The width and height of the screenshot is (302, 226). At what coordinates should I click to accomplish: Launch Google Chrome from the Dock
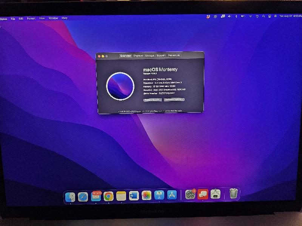tap(108, 196)
